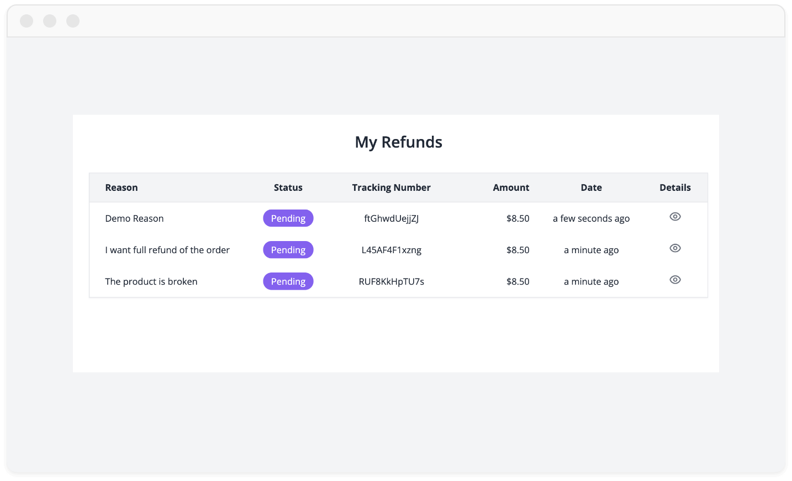Screen dimensions: 792x481
Task: Click the "Demo Reason" text
Action: tap(134, 218)
